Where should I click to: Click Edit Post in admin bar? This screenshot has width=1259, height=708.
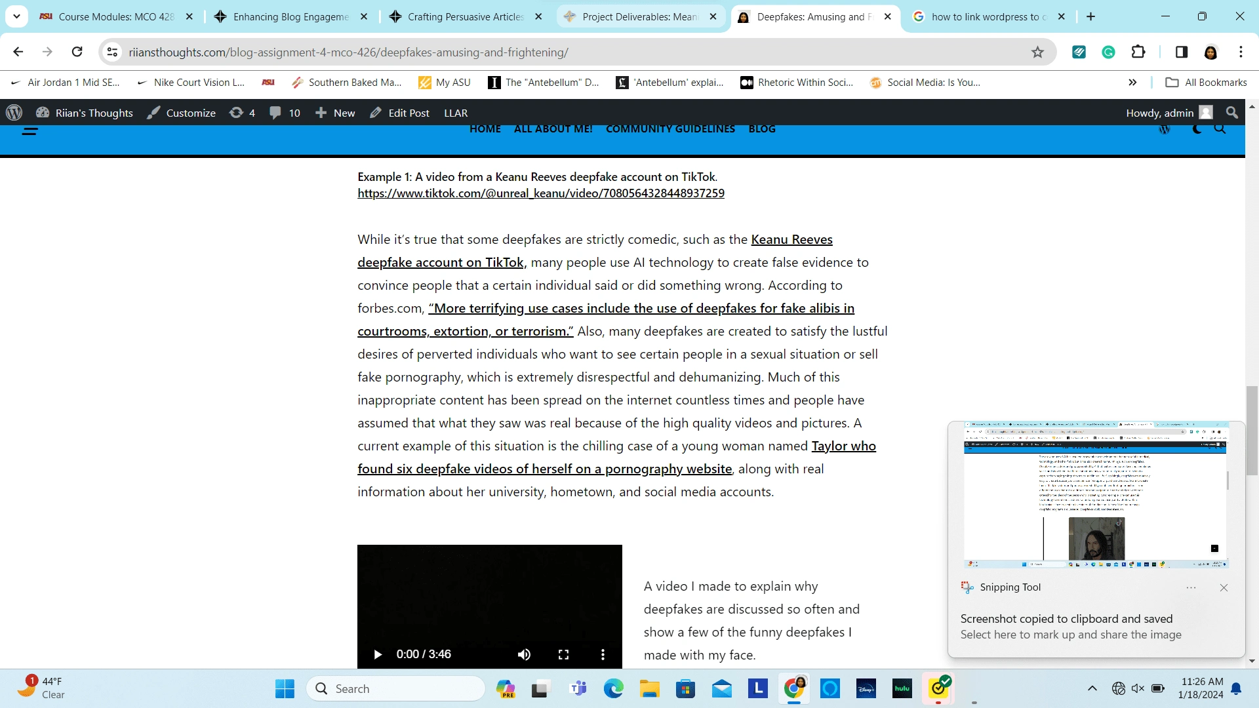tap(399, 113)
